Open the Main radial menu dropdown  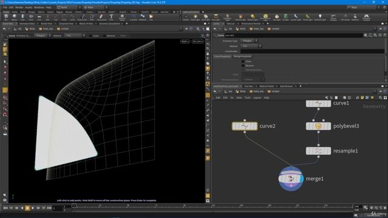coord(95,7)
